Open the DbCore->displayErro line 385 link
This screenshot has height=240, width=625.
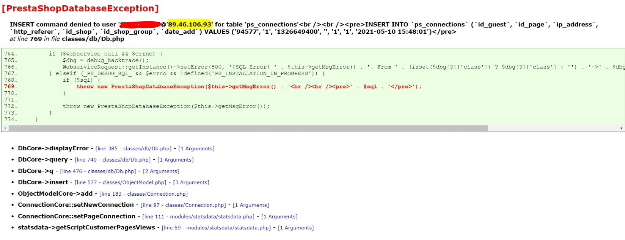133,149
